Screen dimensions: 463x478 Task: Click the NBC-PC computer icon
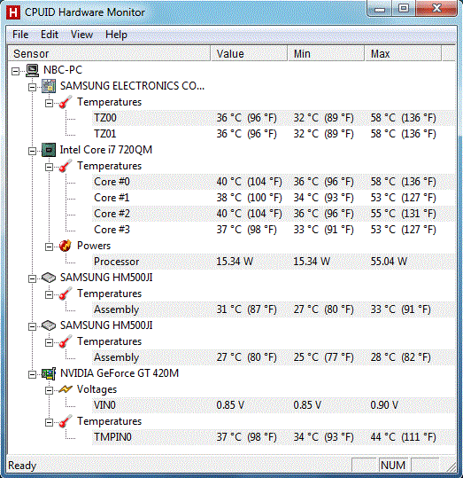pyautogui.click(x=32, y=70)
